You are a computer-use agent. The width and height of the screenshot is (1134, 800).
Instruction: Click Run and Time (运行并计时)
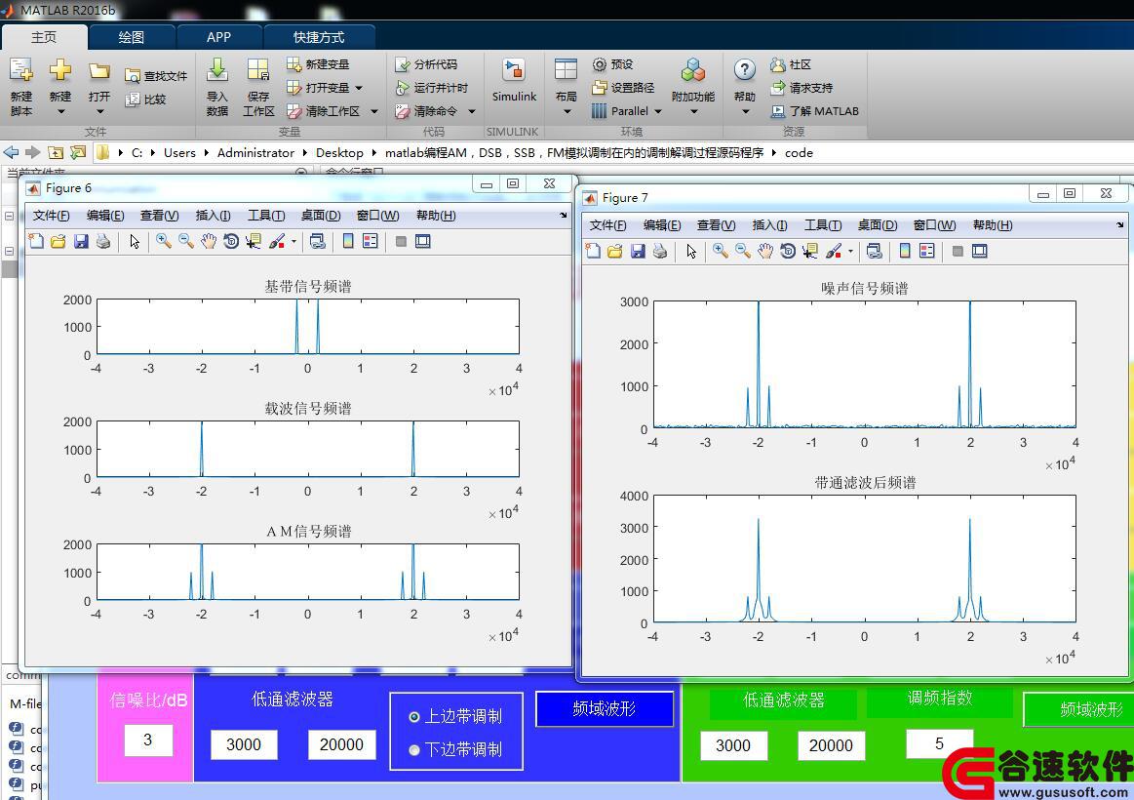[x=432, y=88]
